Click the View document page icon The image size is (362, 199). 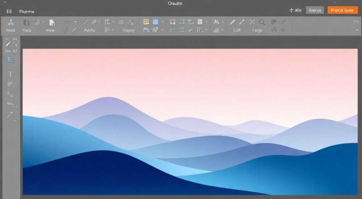click(x=52, y=22)
